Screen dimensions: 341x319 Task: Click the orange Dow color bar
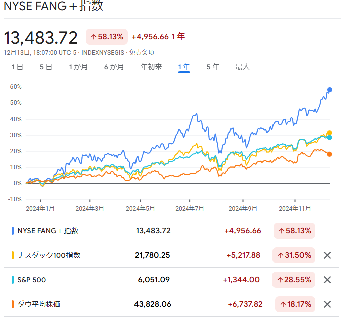coord(13,304)
